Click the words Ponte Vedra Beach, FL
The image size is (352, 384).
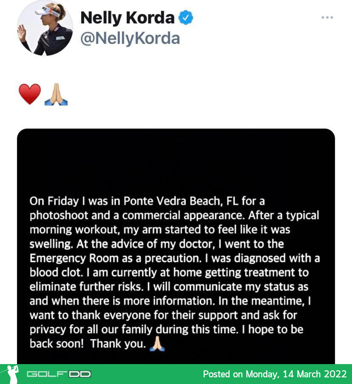point(181,201)
